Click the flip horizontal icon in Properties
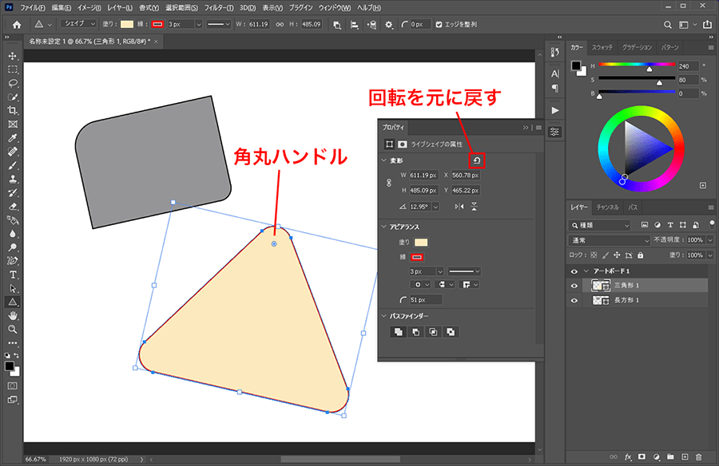Screen dimensions: 719x466 (459, 207)
